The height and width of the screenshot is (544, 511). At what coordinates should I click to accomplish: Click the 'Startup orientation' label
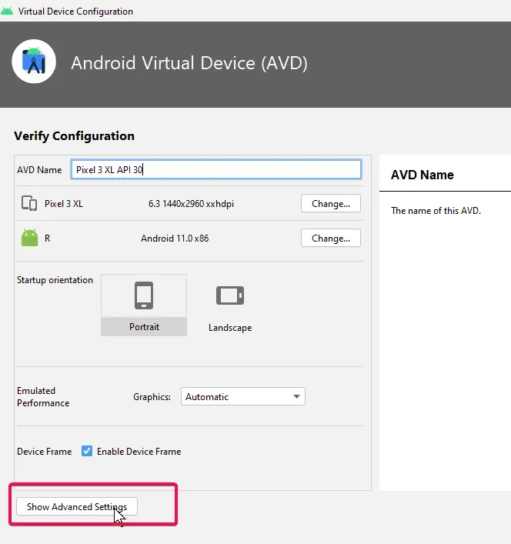55,280
